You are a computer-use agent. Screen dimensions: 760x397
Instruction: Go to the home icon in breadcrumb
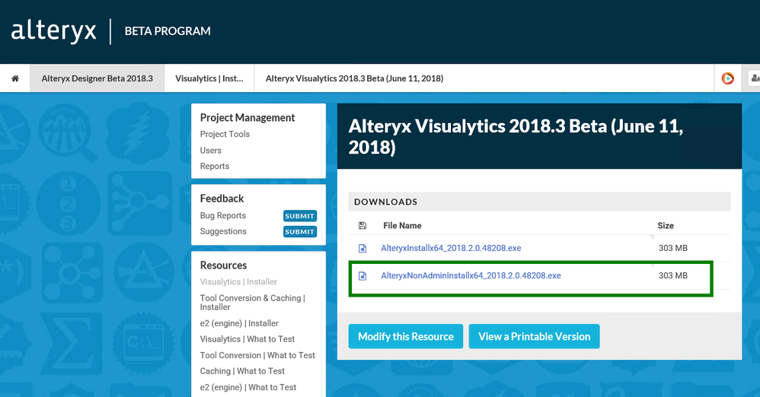click(x=15, y=78)
